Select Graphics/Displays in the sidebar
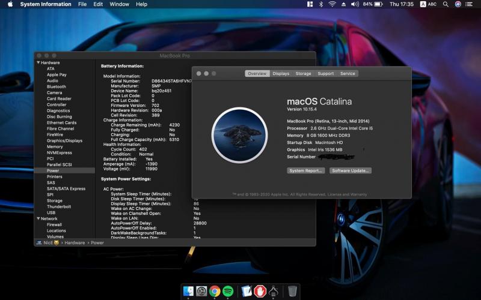 tap(64, 140)
